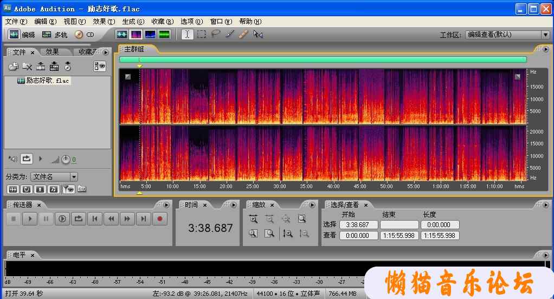
Task: Go to end in transport
Action: point(144,219)
